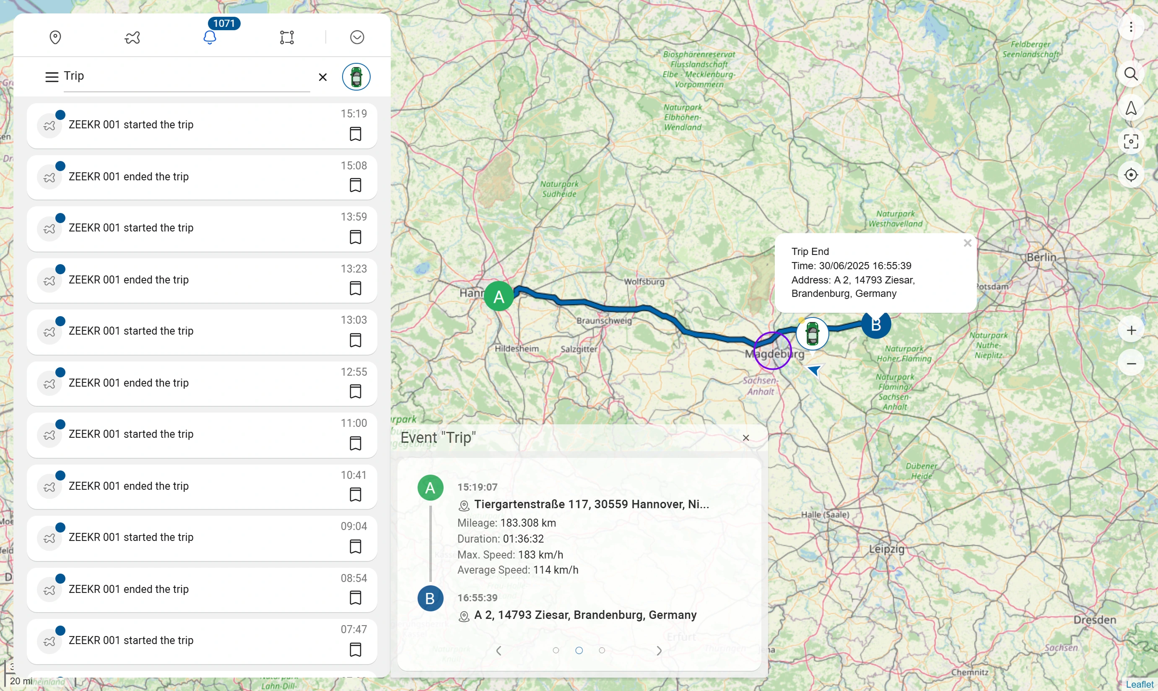The image size is (1158, 691).
Task: Switch to the routes tab icon
Action: click(132, 37)
